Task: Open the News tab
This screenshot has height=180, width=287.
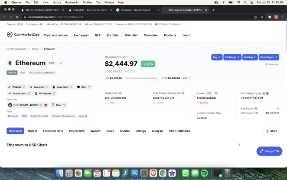Action: click(110, 131)
